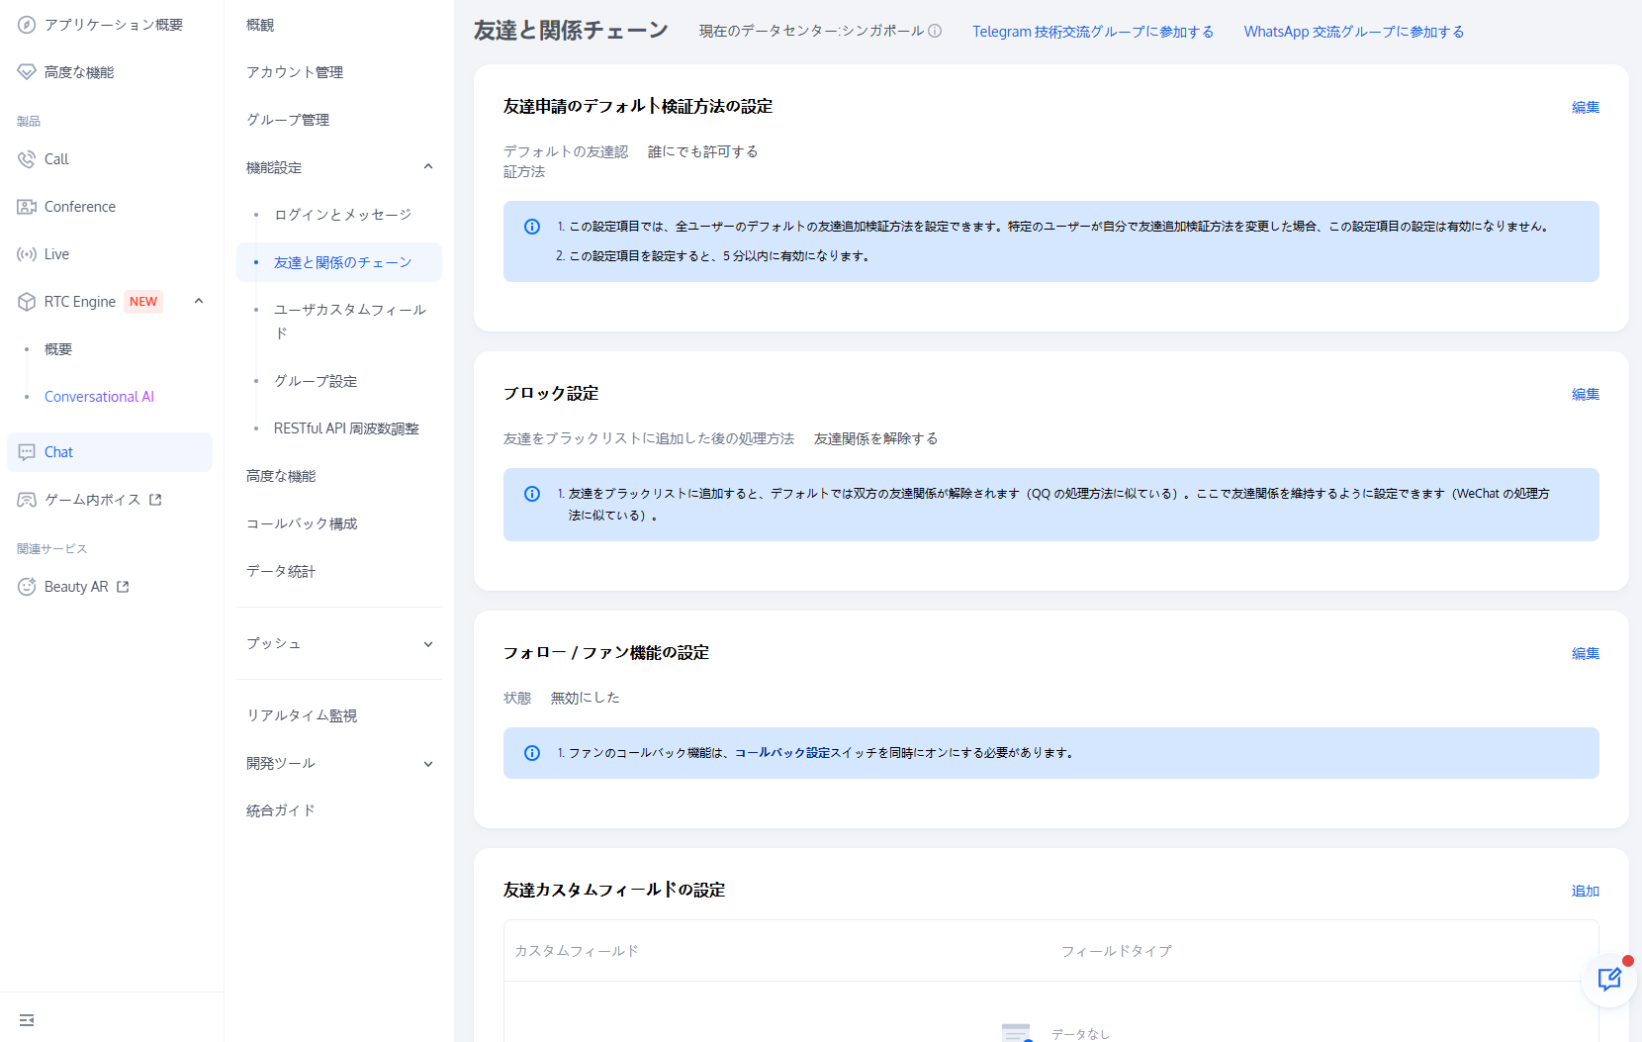Edit フォロー / ファン機能の設定 via 編集
1642x1042 pixels.
coord(1586,653)
